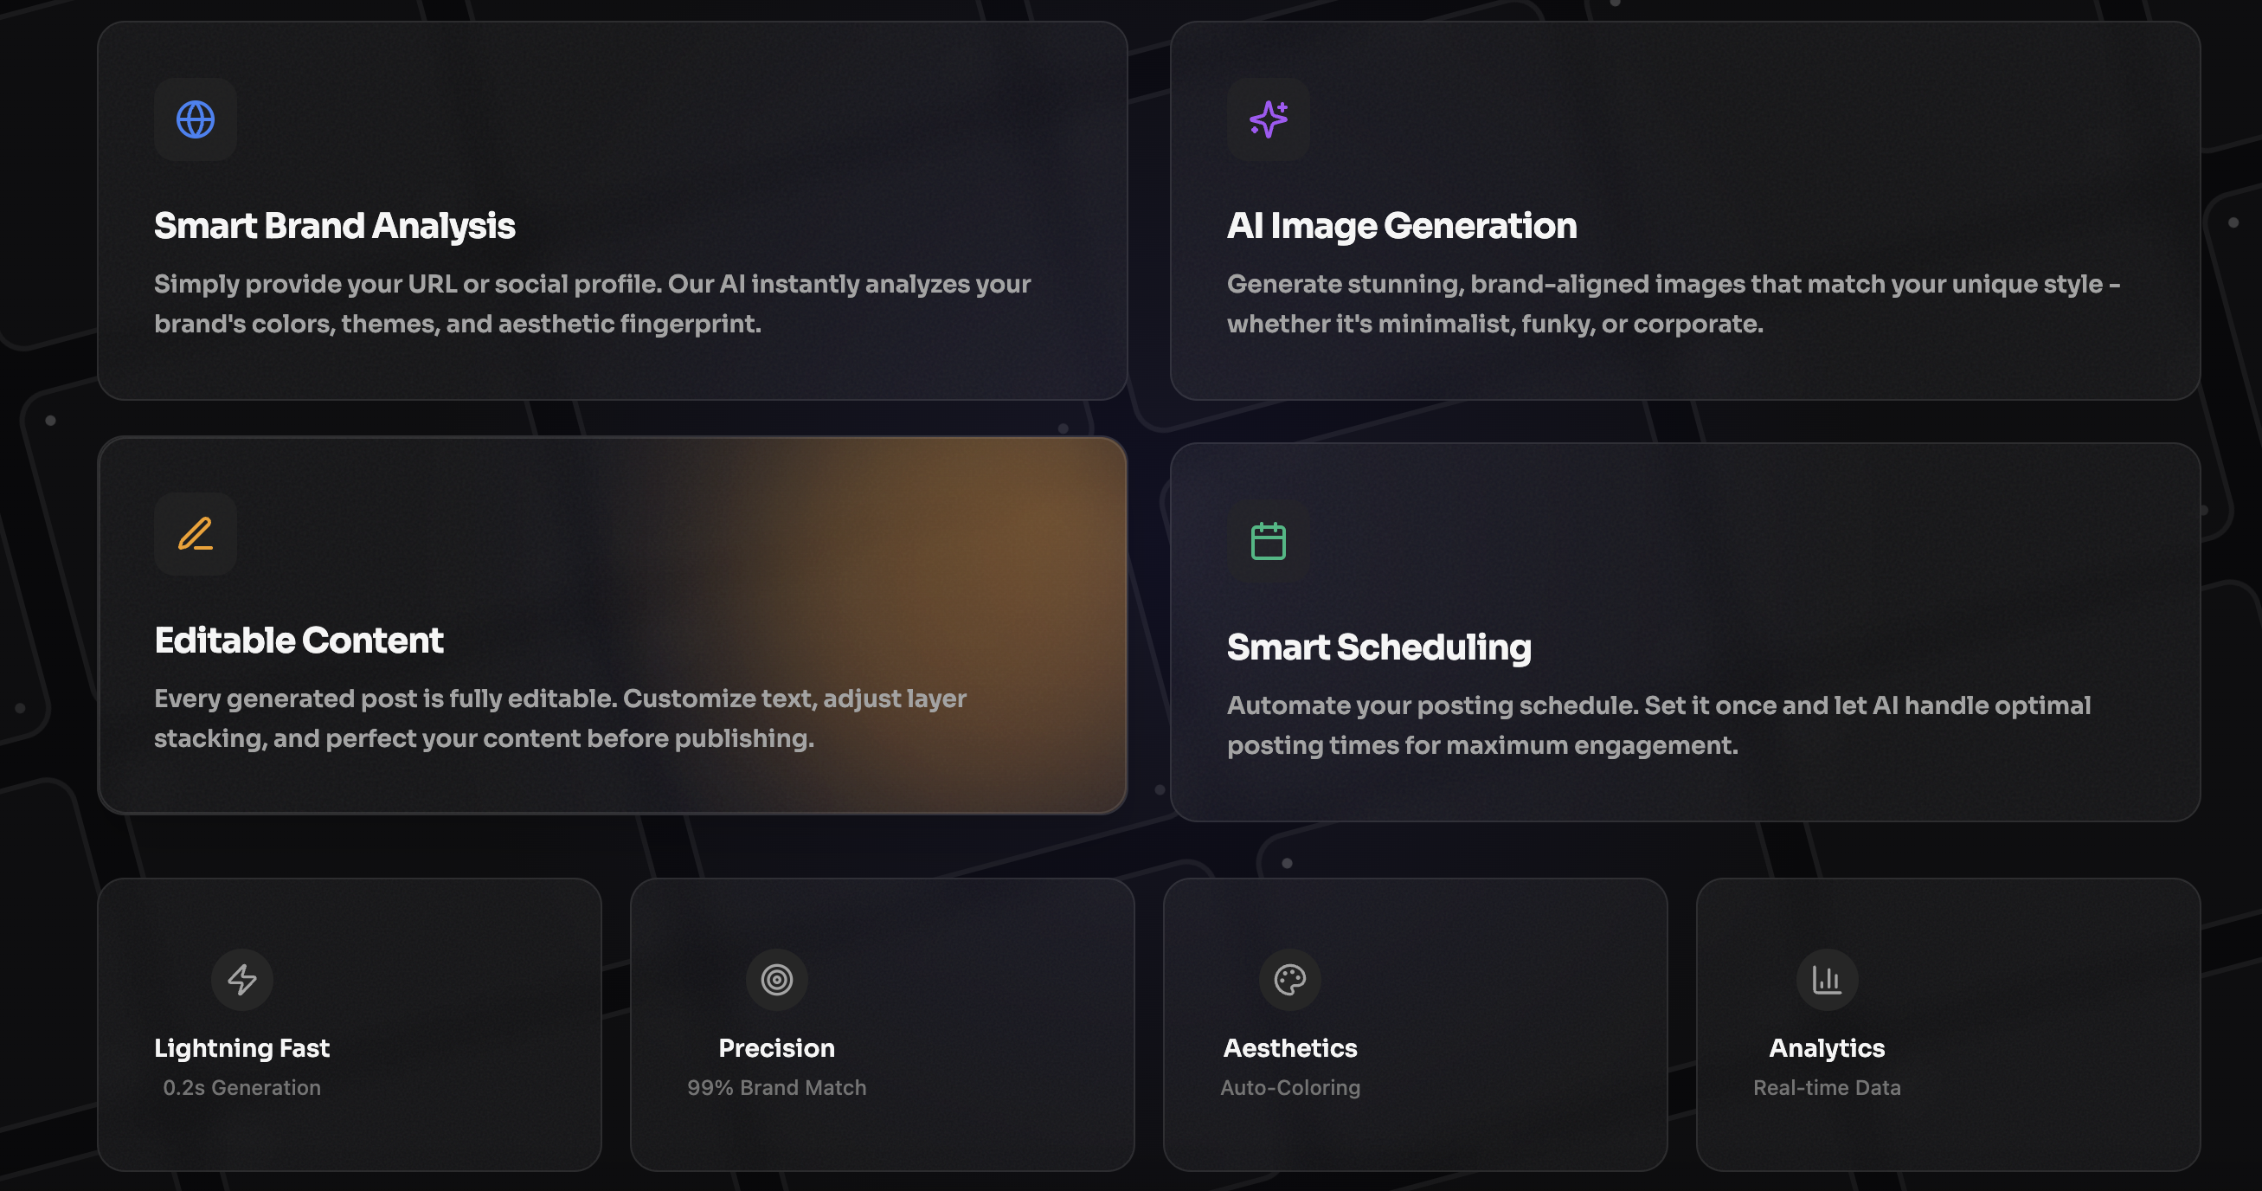This screenshot has height=1191, width=2262.
Task: Click the palette icon above Aesthetics
Action: coord(1291,979)
